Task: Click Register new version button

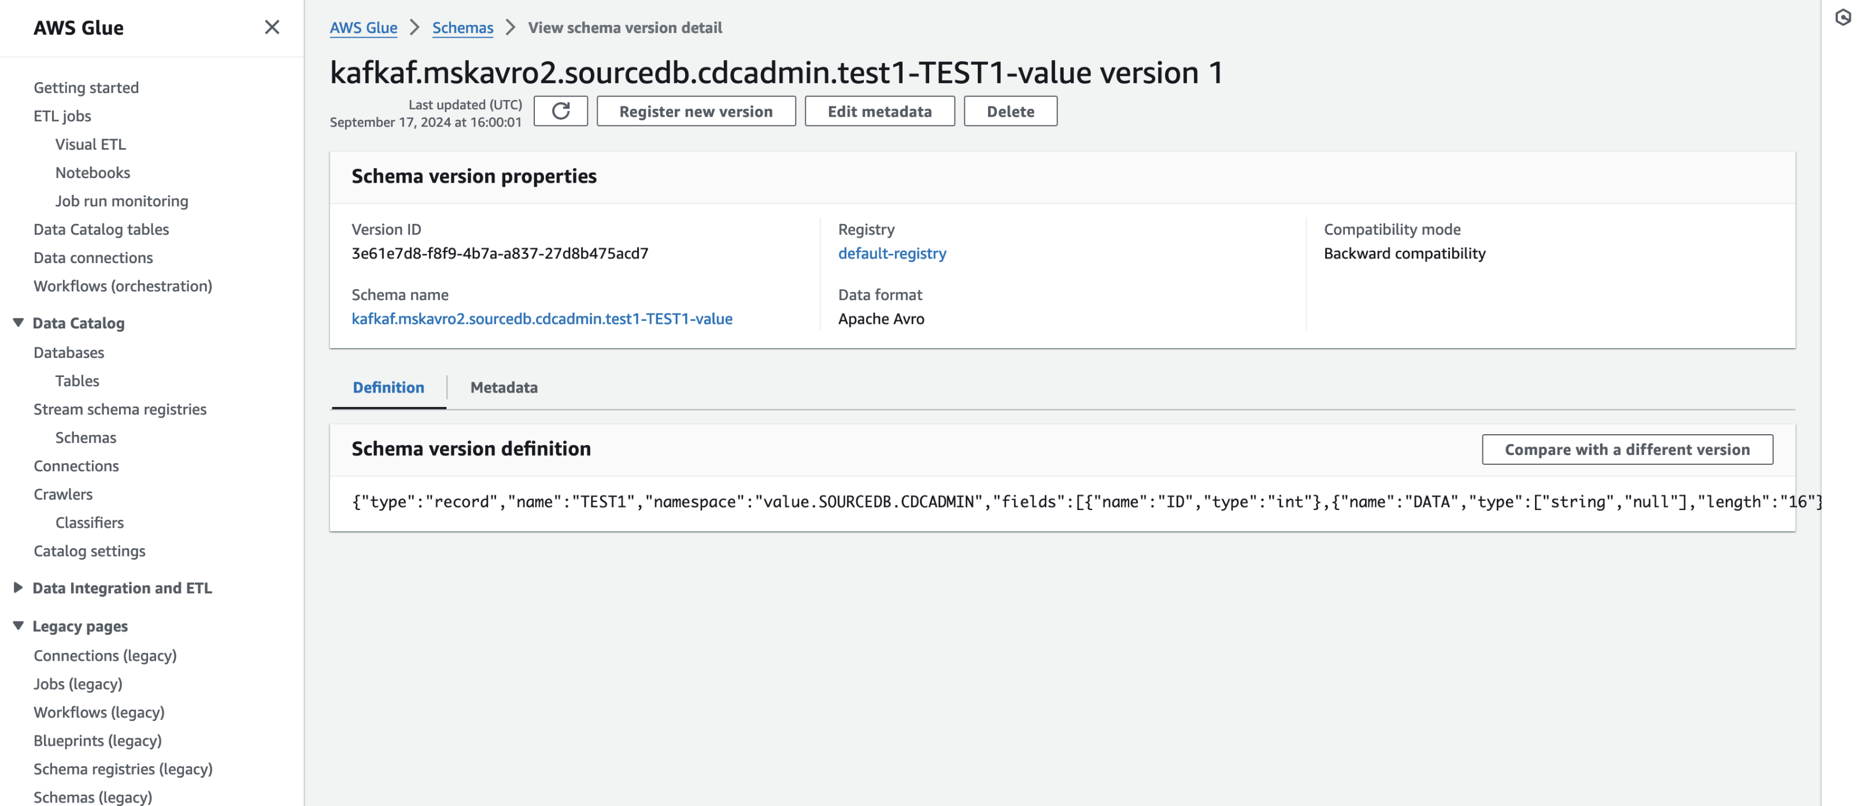Action: 696,112
